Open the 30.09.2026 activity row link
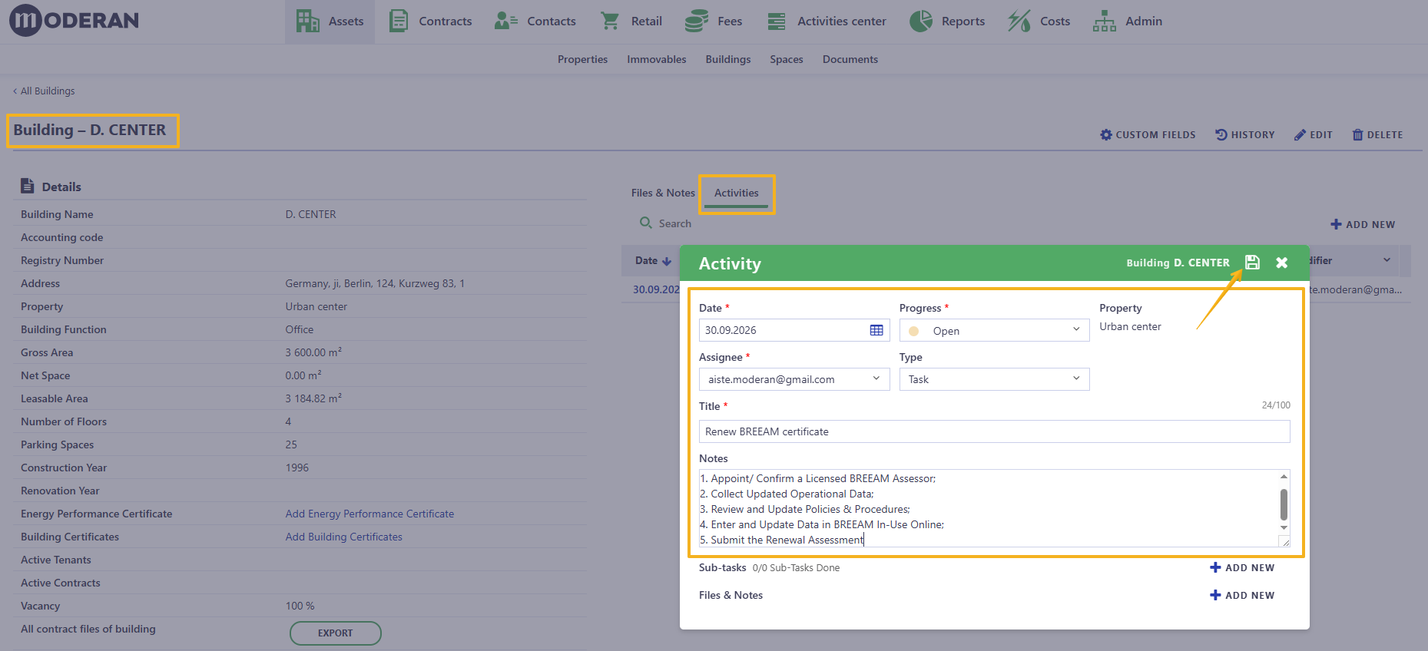This screenshot has height=651, width=1428. [x=656, y=289]
